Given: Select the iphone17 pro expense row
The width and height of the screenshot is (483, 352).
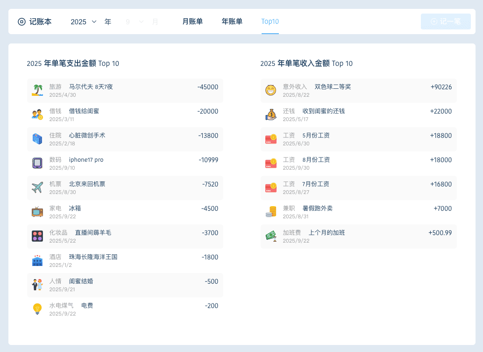Looking at the screenshot, I should pos(125,163).
